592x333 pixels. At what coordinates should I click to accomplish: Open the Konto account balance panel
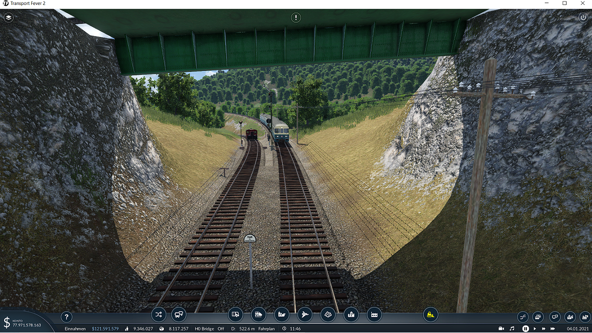[x=23, y=322]
